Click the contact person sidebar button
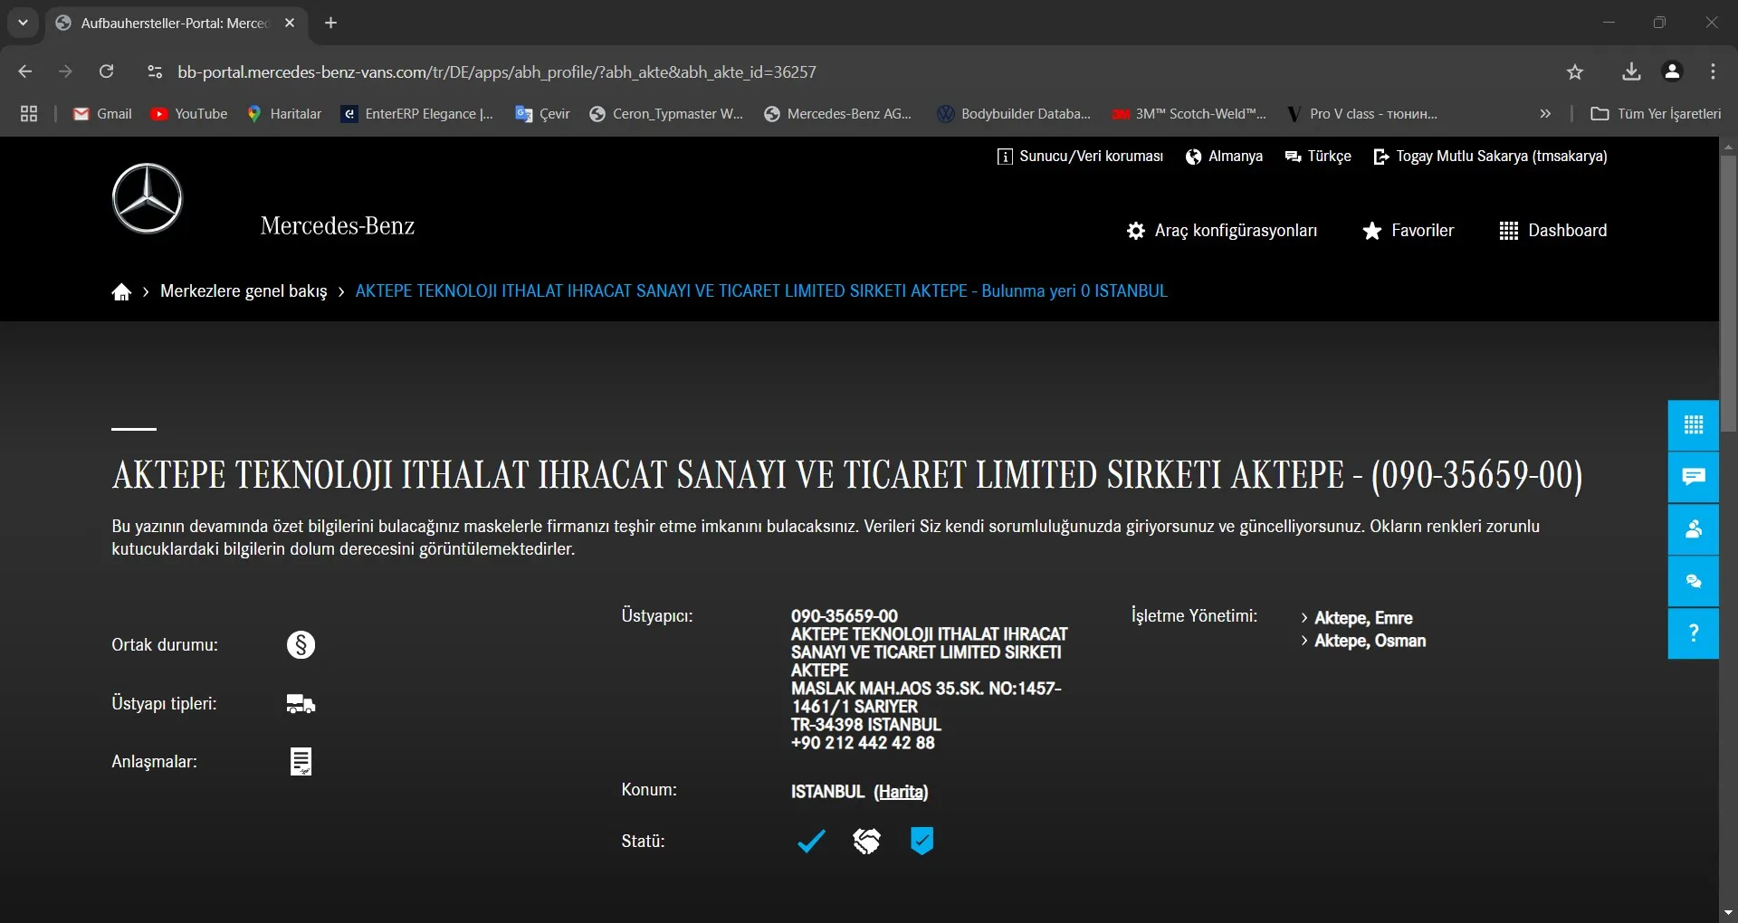Screen dimensions: 1738x923 pyautogui.click(x=1693, y=529)
